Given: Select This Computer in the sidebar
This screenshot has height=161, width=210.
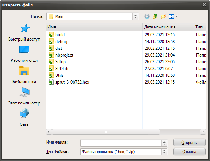Looking at the screenshot, I should coord(24,96).
